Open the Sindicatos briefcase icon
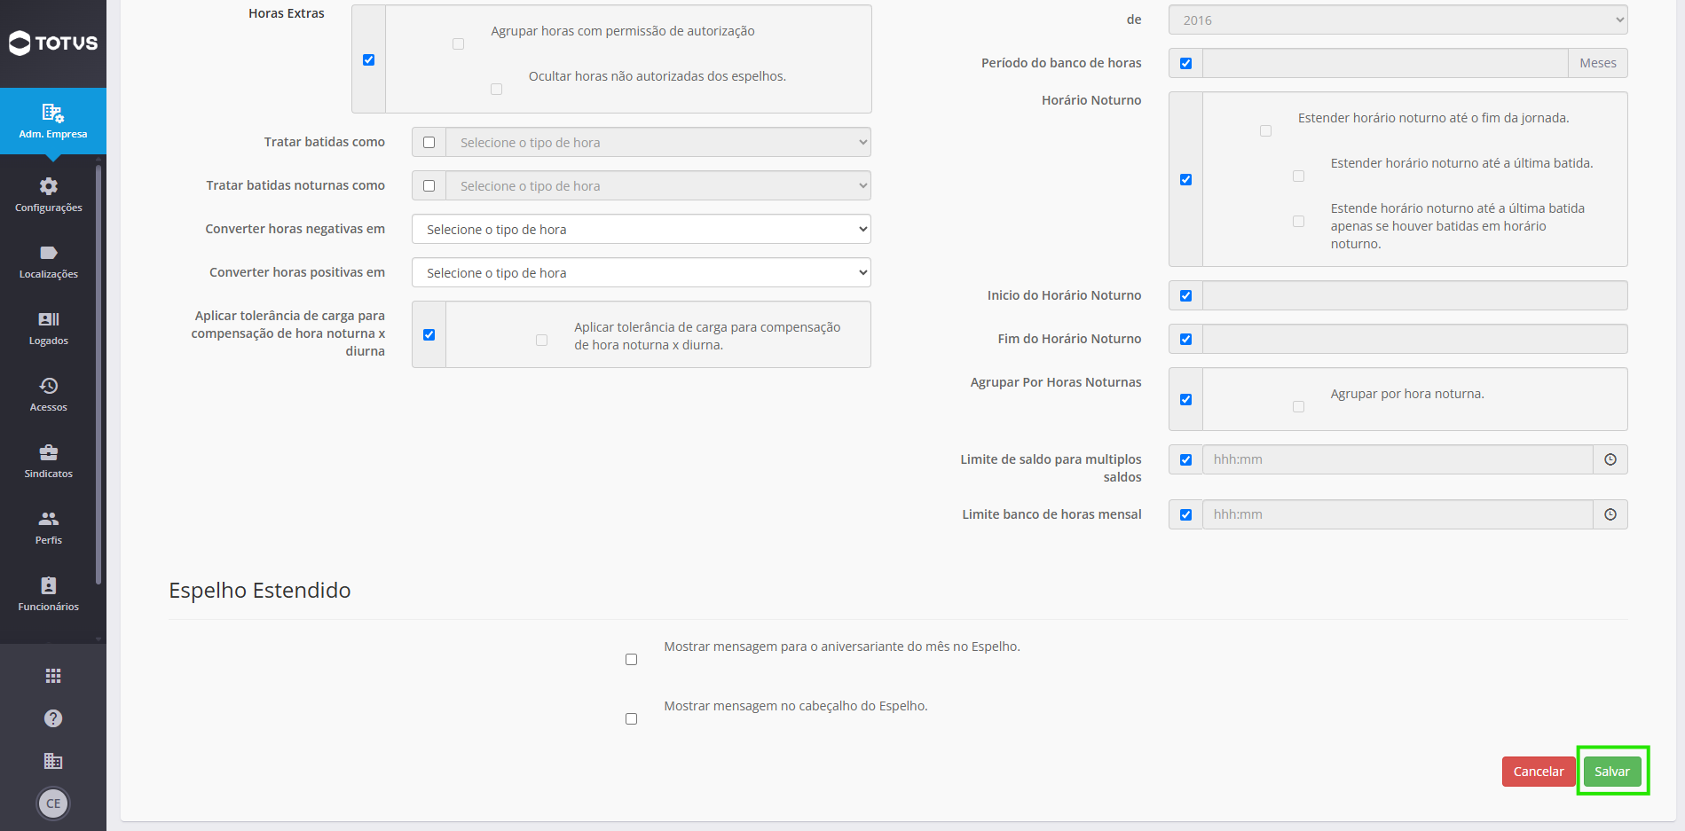This screenshot has height=831, width=1685. pos(49,452)
